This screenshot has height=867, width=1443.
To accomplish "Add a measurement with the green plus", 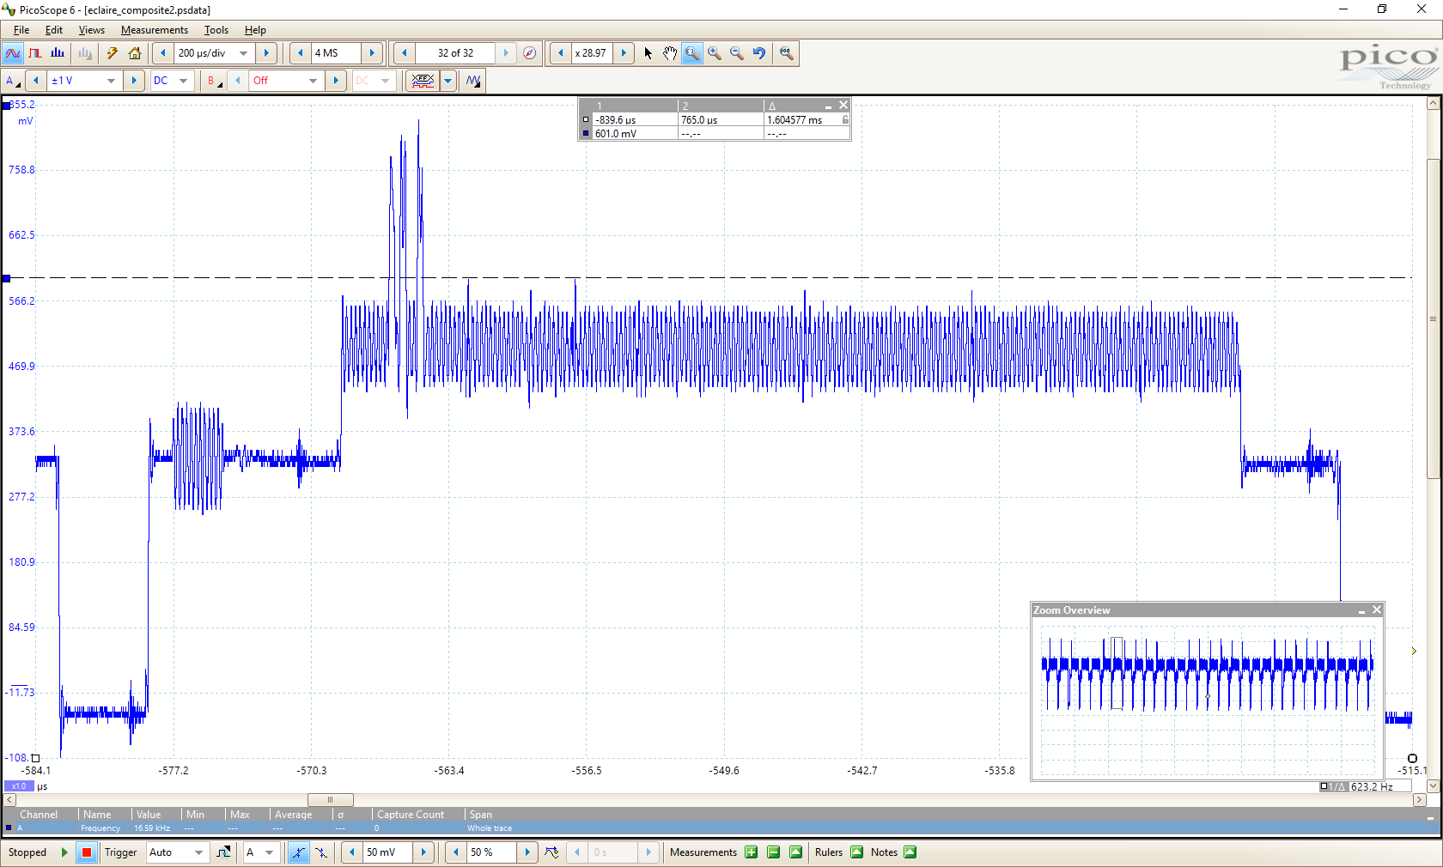I will 752,852.
